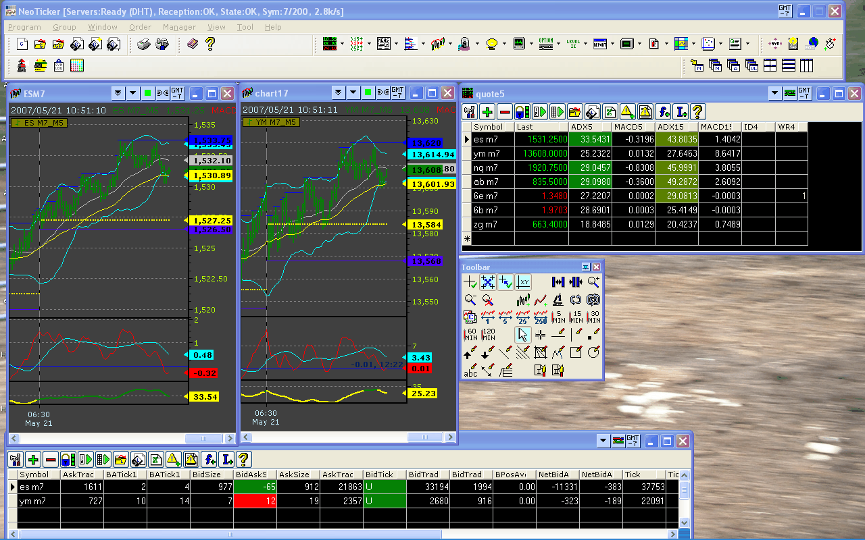This screenshot has height=540, width=865.
Task: Open dropdown arrow next to OPTION icon
Action: (x=558, y=44)
